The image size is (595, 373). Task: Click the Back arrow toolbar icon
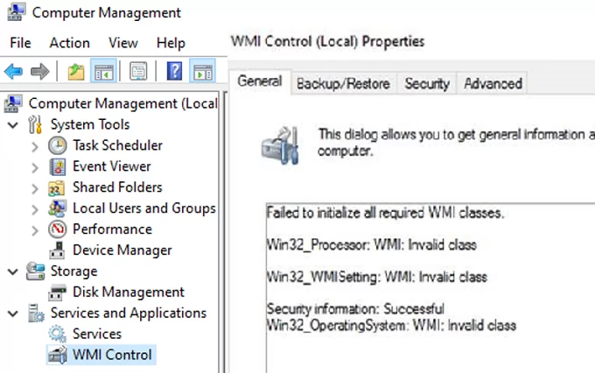[x=13, y=71]
